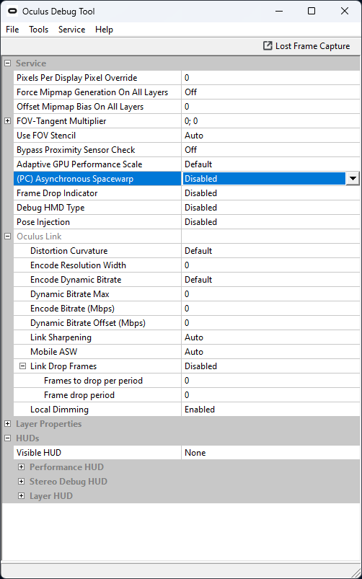Open the Tools menu
This screenshot has height=579, width=362.
click(x=39, y=30)
